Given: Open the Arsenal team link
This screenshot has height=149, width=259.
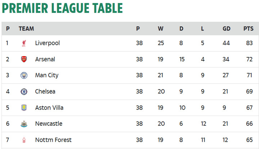Looking at the screenshot, I should (x=45, y=59).
